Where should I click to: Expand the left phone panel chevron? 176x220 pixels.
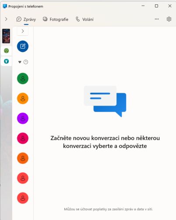tap(6, 19)
